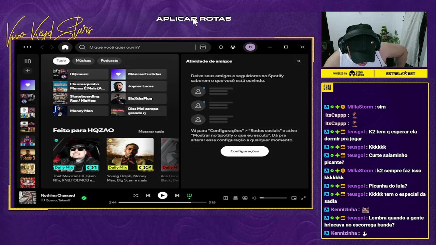Image resolution: width=436 pixels, height=245 pixels.
Task: Open the Money Man tile
Action: [x=80, y=111]
